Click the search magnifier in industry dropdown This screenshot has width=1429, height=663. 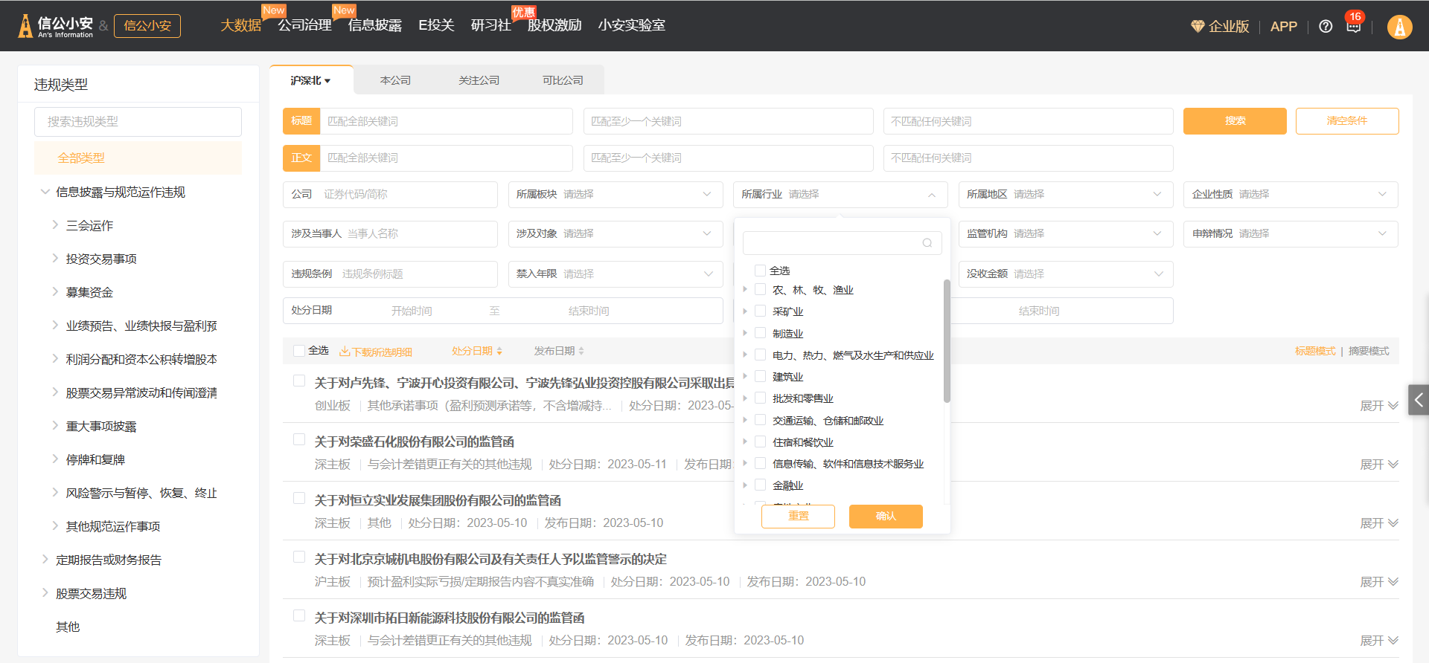click(927, 243)
